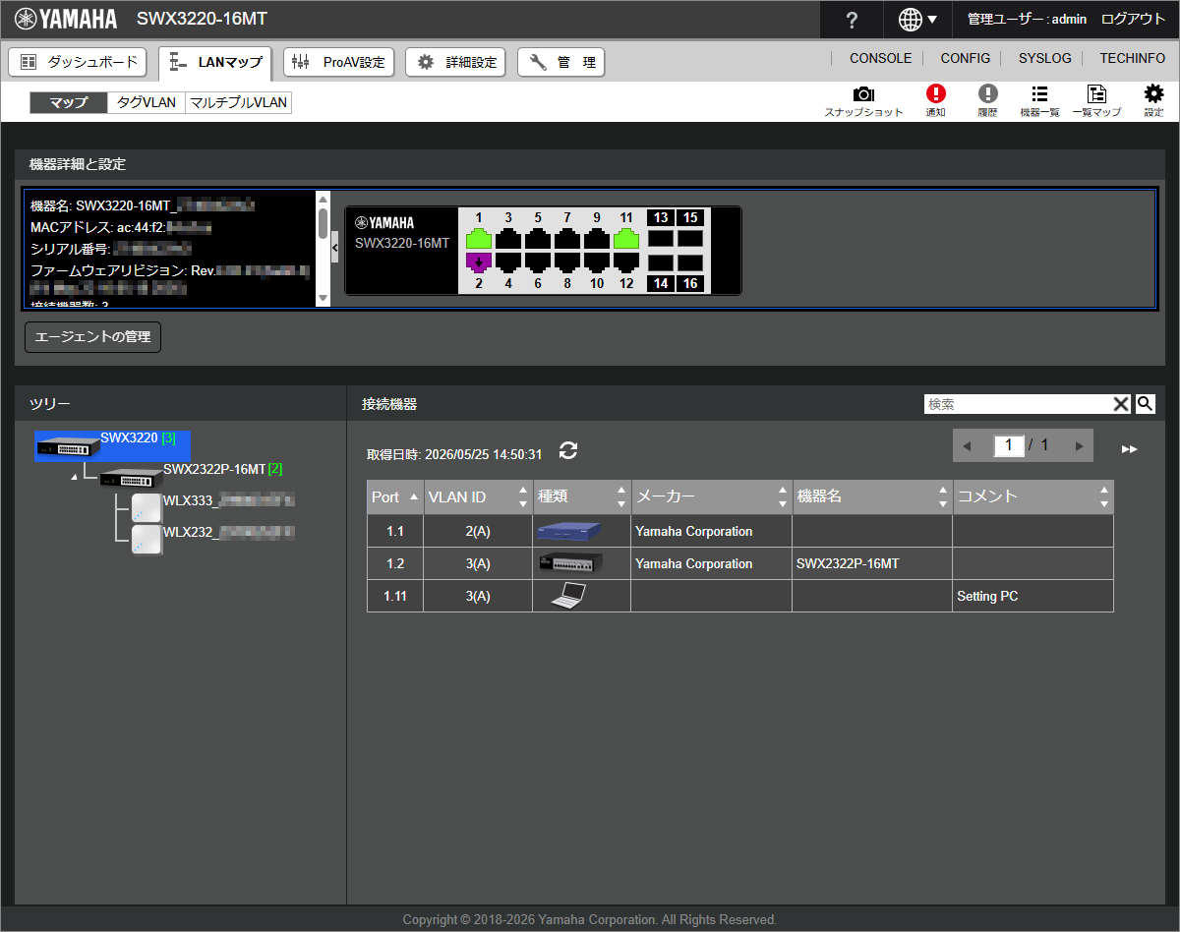Switch to the タグVLAN sub-tab
This screenshot has height=932, width=1180.
(x=147, y=102)
